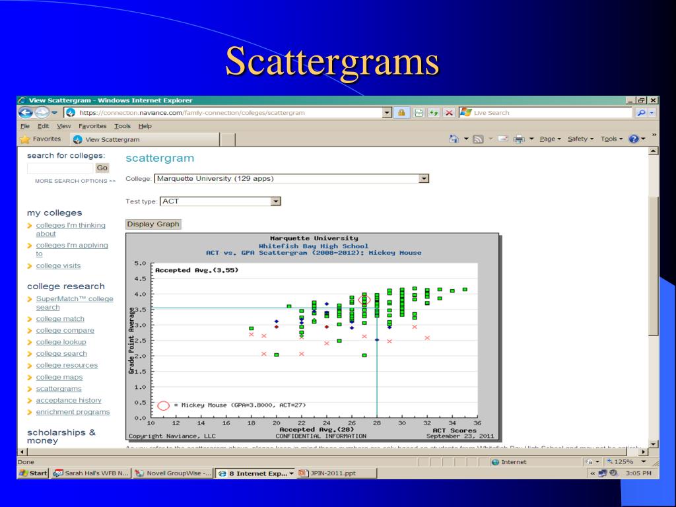
Task: Click the Display Graph button
Action: click(x=153, y=224)
